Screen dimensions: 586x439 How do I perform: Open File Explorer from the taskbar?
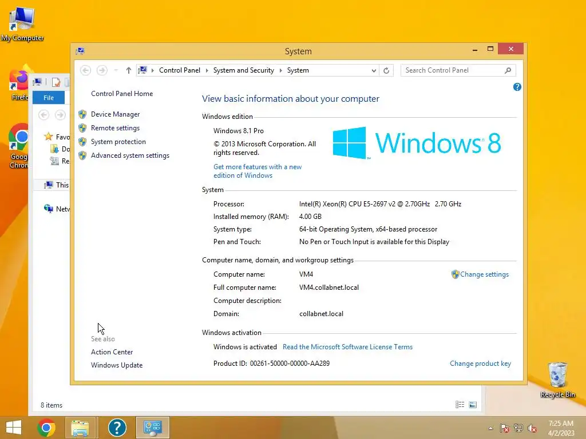[80, 428]
